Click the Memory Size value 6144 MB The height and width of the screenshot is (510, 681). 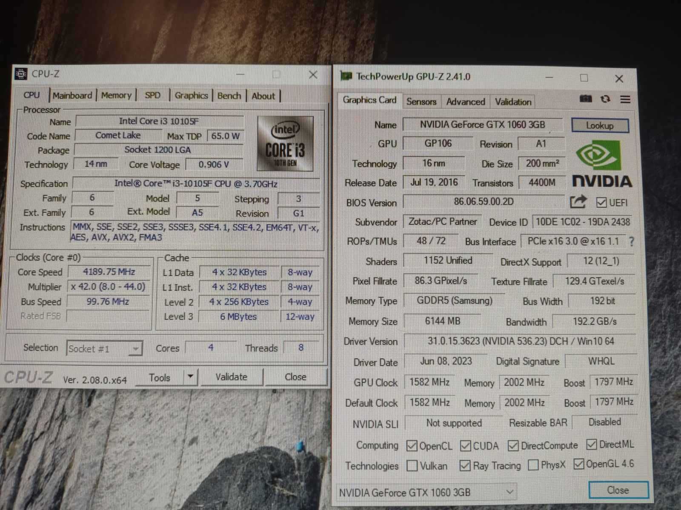443,321
